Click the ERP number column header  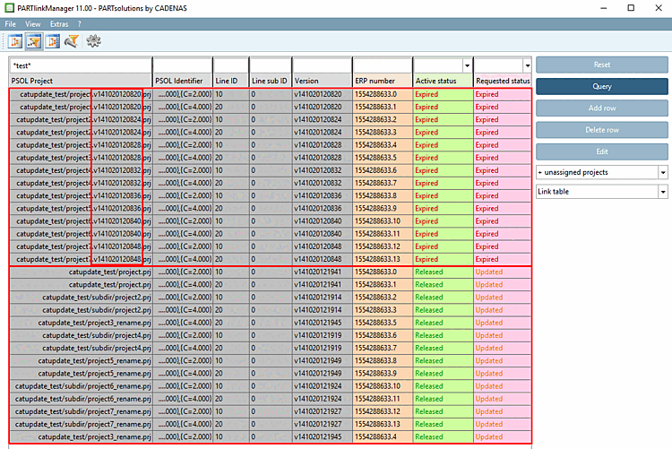pos(382,81)
